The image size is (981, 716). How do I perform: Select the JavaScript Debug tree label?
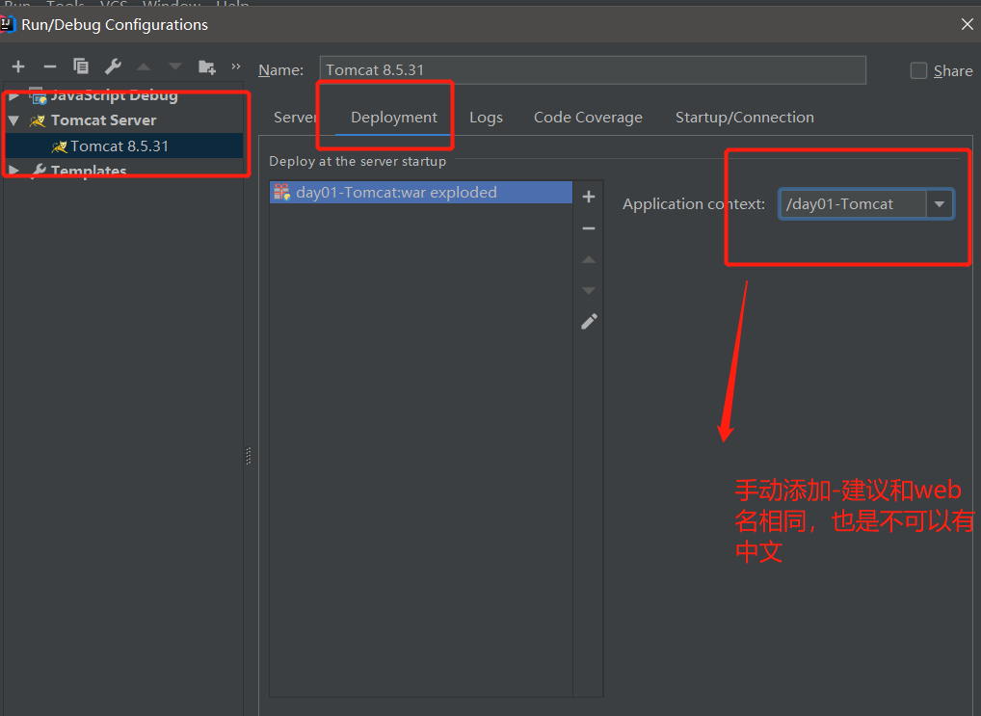click(x=114, y=95)
